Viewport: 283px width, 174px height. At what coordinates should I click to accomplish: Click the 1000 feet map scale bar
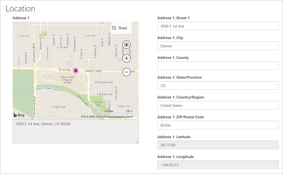click(x=103, y=112)
